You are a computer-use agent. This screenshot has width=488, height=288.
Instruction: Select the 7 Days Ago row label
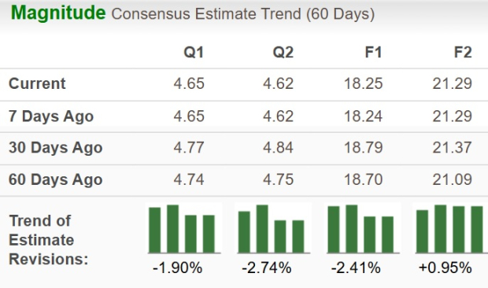[51, 116]
